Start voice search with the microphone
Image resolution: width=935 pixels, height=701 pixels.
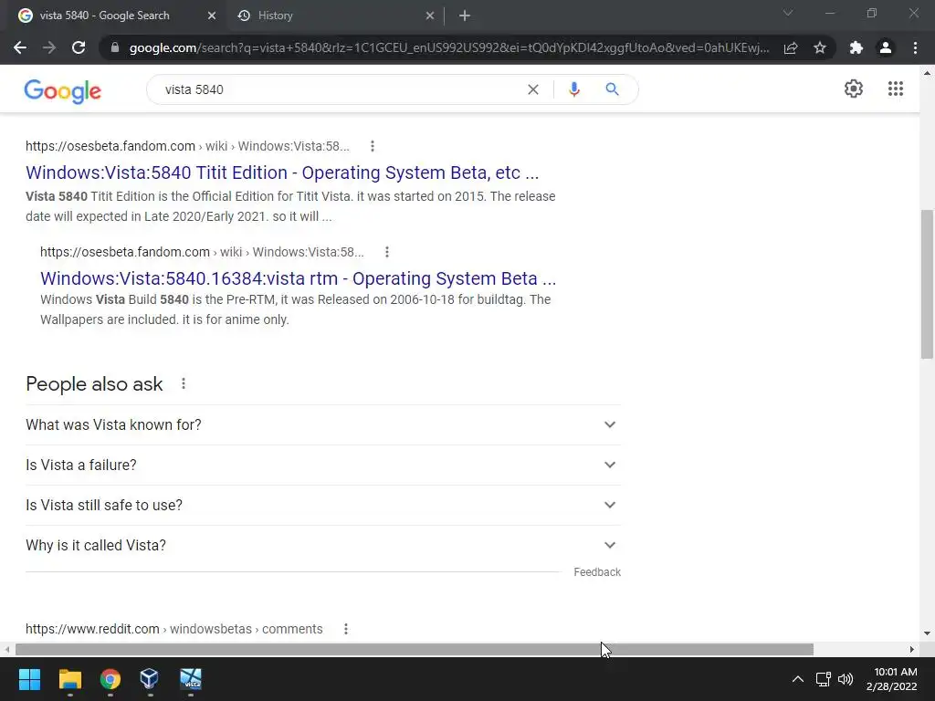point(573,89)
